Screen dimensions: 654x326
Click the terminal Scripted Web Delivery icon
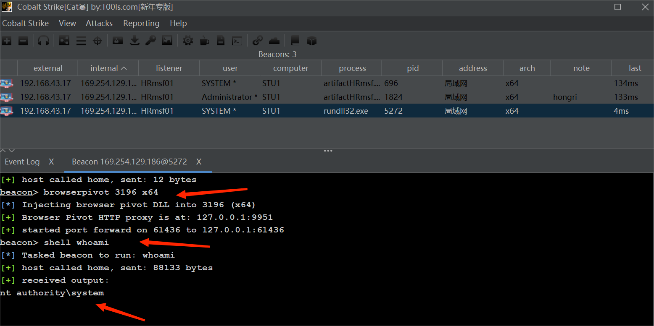click(x=237, y=41)
